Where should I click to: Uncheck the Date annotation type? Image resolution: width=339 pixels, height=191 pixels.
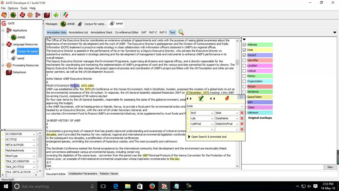point(244,50)
